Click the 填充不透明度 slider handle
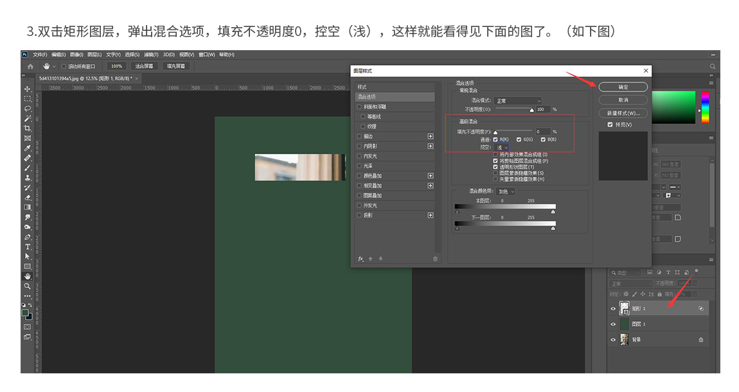 [x=495, y=133]
